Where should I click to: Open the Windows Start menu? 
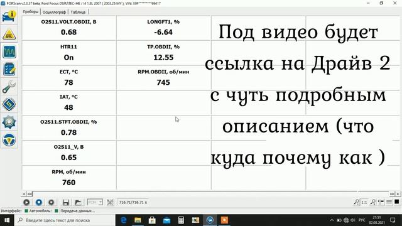pos(7,220)
